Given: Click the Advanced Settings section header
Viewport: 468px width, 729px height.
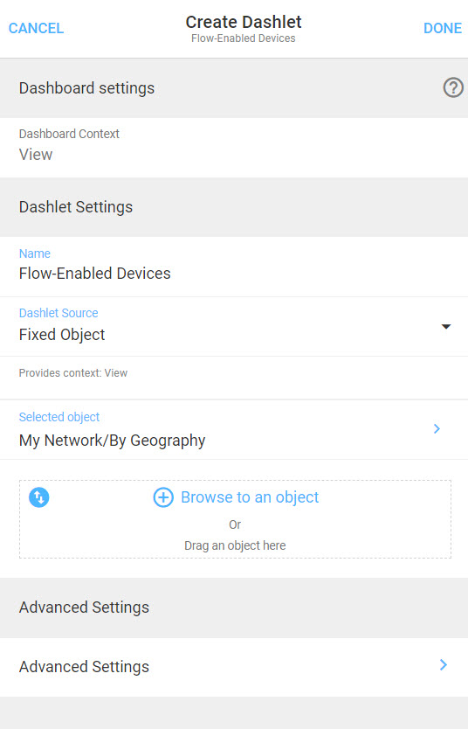Looking at the screenshot, I should 234,607.
